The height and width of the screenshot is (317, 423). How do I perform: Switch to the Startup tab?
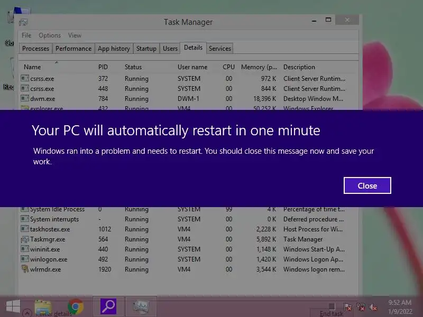(x=146, y=49)
